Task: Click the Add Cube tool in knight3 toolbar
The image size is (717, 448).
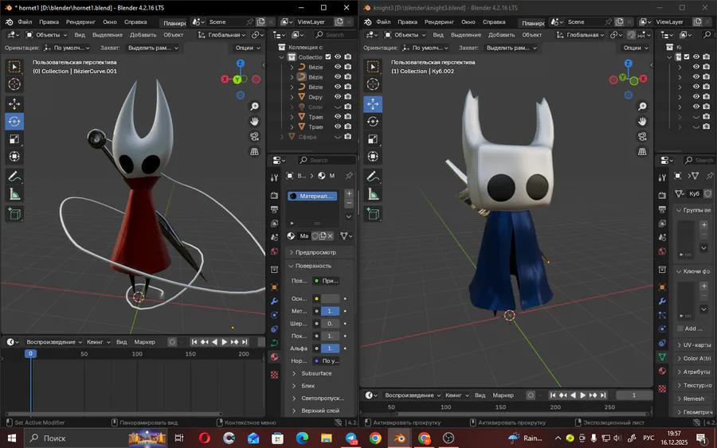Action: click(x=372, y=213)
